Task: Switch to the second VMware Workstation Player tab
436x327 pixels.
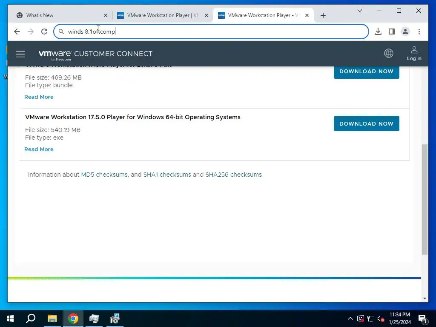Action: coord(162,15)
